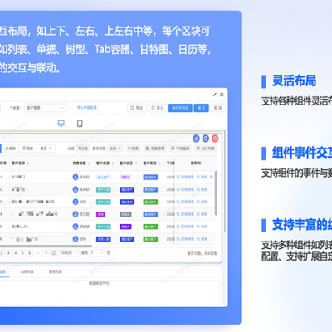332x332 pixels.
Task: Select the 不分组 grouping option
Action: 82,149
